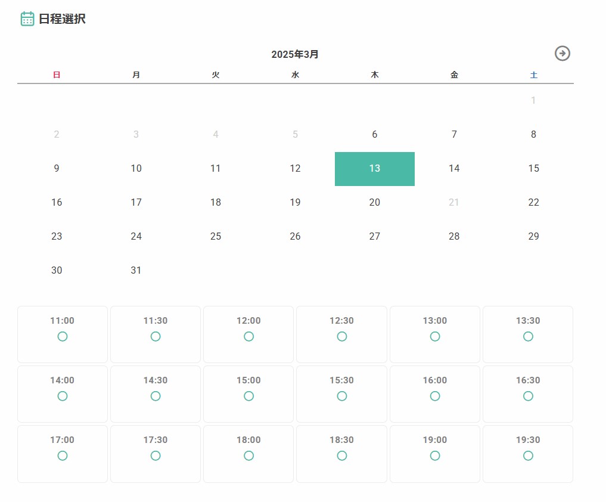
Task: Pick the 15:00 time slot
Action: click(x=248, y=393)
